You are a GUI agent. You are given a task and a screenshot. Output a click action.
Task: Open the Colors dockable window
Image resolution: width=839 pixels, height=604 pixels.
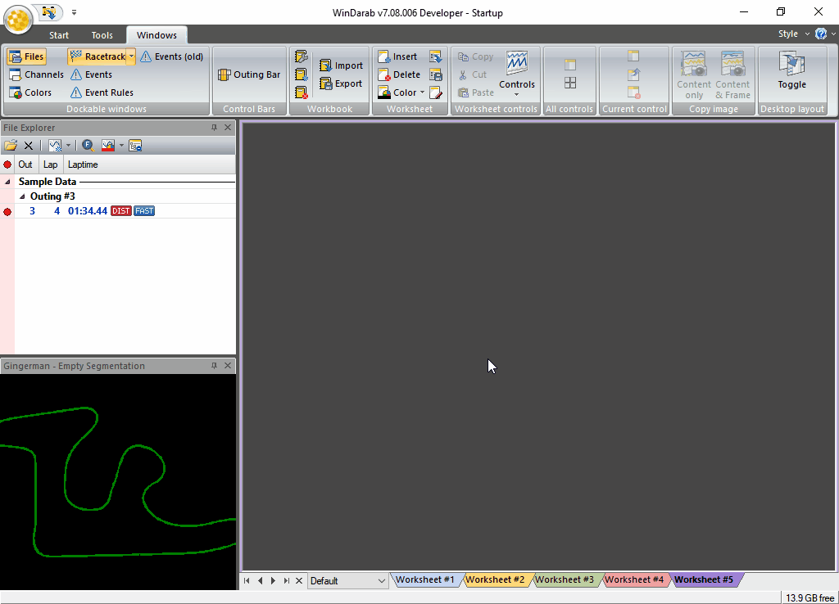pos(30,92)
